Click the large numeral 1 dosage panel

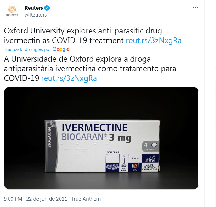(123, 163)
